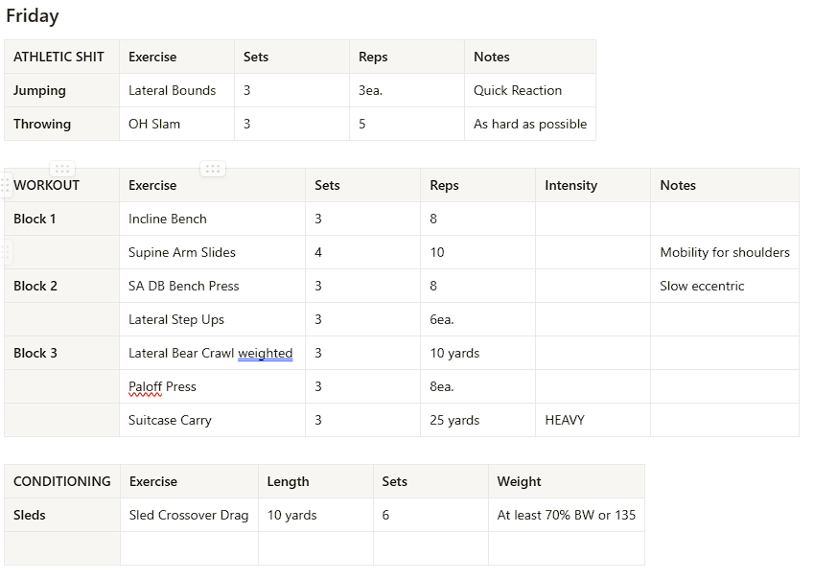Click the Intensity column header
The width and height of the screenshot is (814, 579).
pos(570,185)
